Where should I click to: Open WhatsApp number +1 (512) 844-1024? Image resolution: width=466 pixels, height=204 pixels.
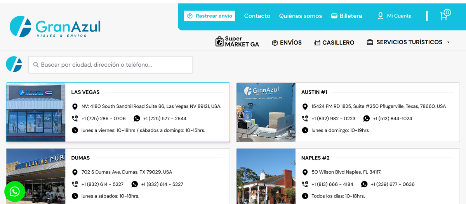coord(393,119)
